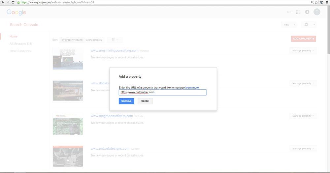Open the Help dropdown
Viewport: 330px width, 173px height.
pos(289,25)
